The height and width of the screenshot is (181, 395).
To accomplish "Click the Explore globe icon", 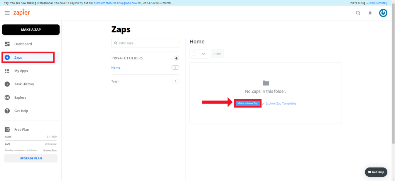I will (7, 98).
